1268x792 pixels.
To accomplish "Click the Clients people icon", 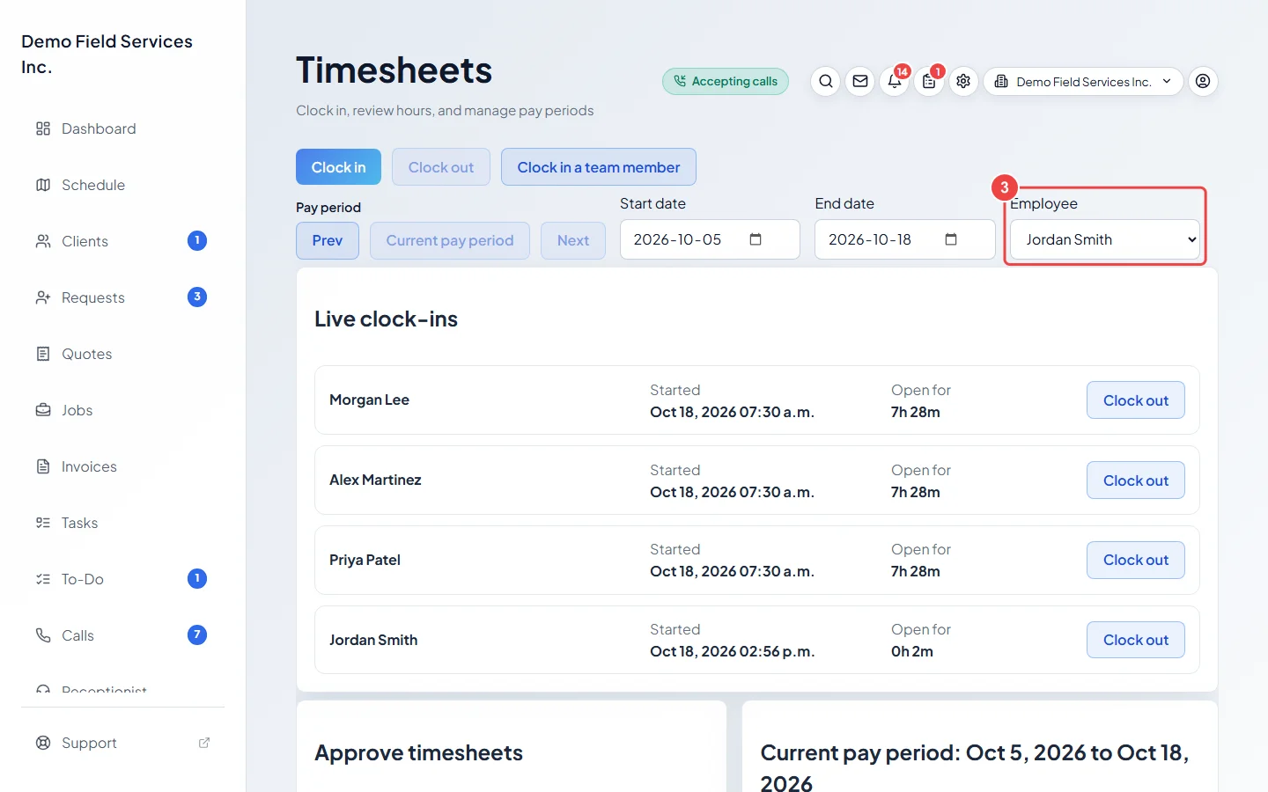I will point(43,241).
